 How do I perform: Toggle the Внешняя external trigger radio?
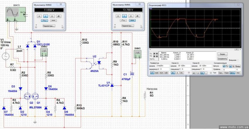pos(238,60)
